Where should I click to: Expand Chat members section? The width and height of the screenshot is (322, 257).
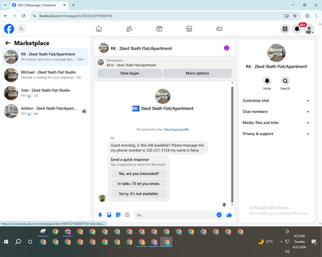(x=276, y=112)
